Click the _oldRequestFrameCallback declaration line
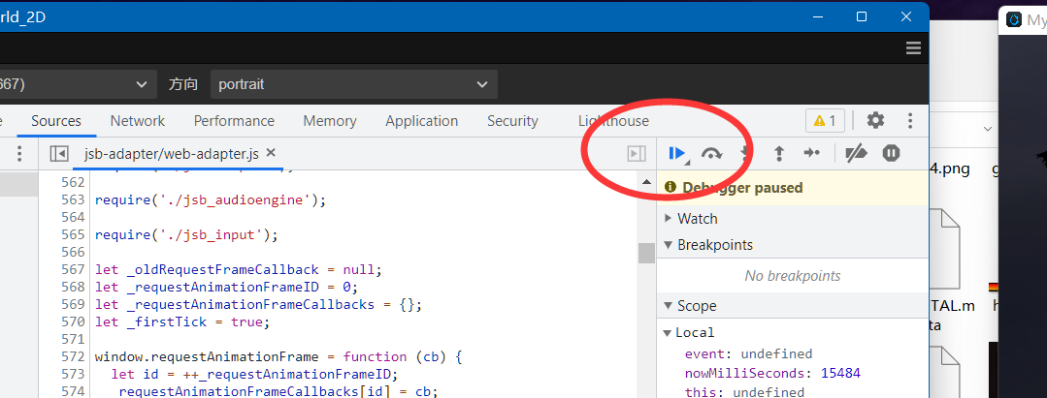Screen dimensions: 1047x398 point(239,270)
